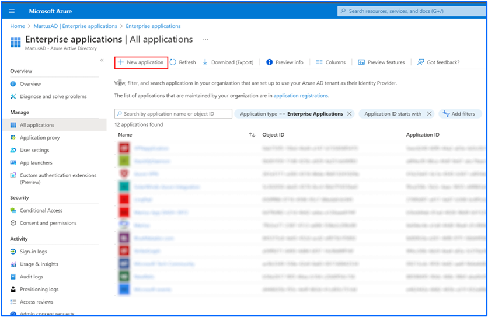
Task: Open the Application type Enterprise Applications filter
Action: click(x=291, y=114)
